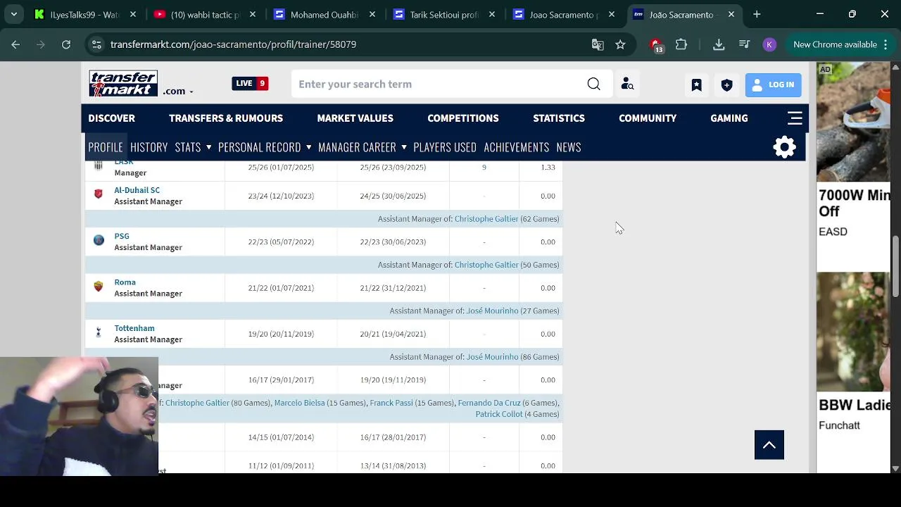Bookmark this page with star icon
Screen dimensions: 901x507
tap(620, 44)
